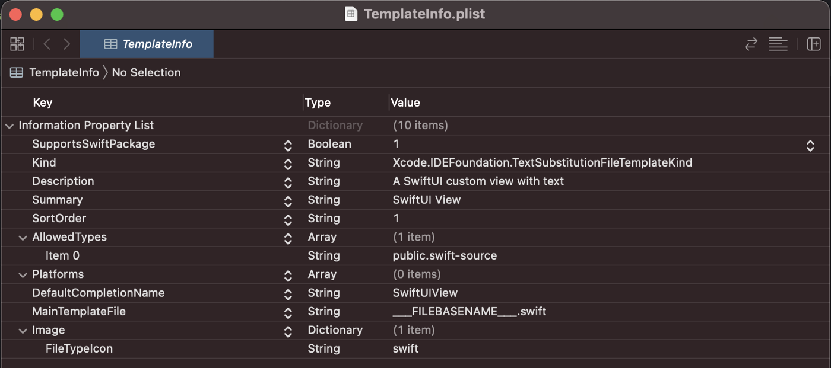Click No Selection in the breadcrumb bar
The height and width of the screenshot is (368, 831).
[146, 73]
